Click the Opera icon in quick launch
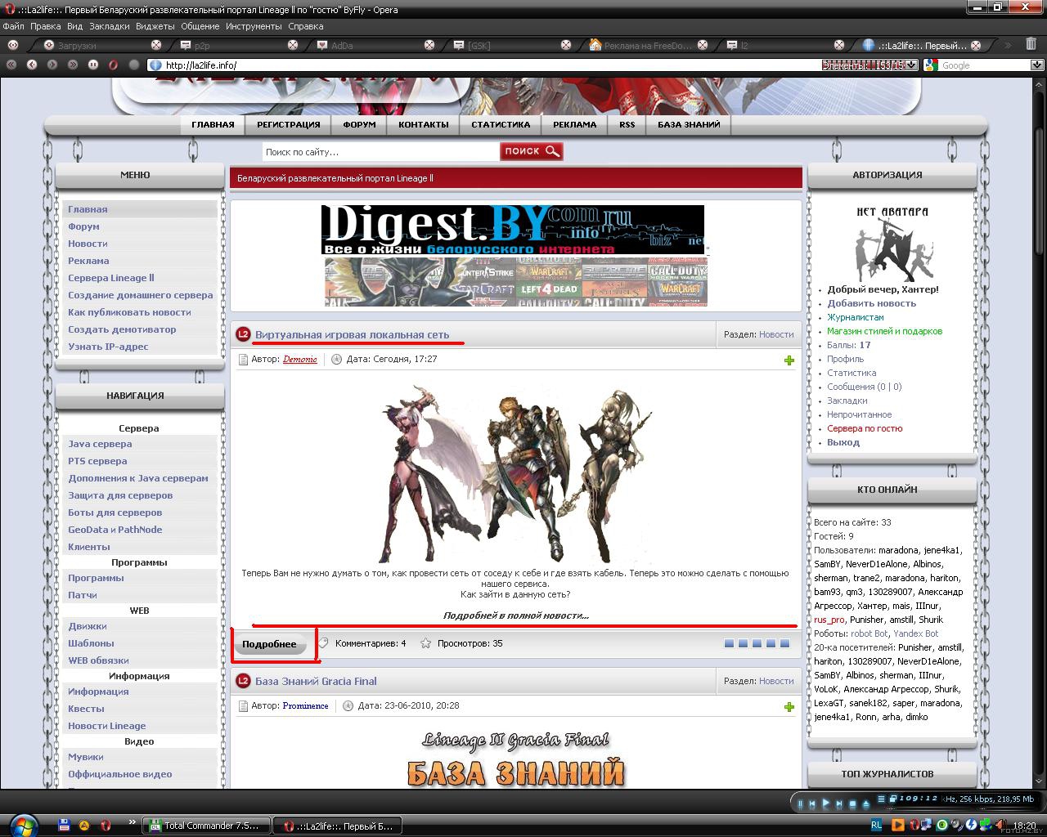Viewport: 1047px width, 837px height. point(106,826)
